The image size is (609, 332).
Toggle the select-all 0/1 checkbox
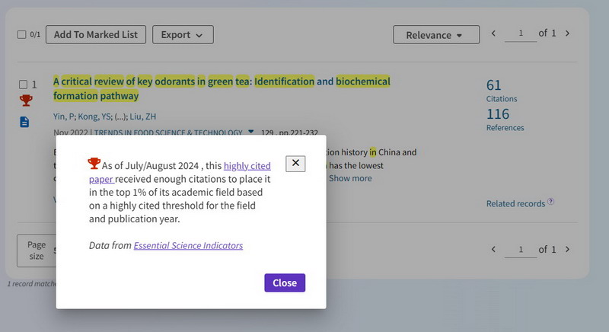pyautogui.click(x=21, y=34)
